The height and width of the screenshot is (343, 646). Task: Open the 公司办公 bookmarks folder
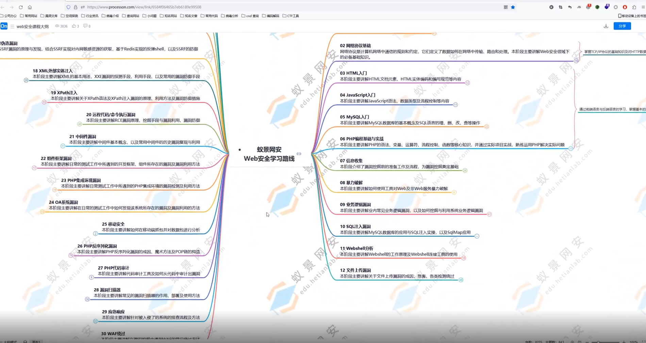(x=9, y=16)
